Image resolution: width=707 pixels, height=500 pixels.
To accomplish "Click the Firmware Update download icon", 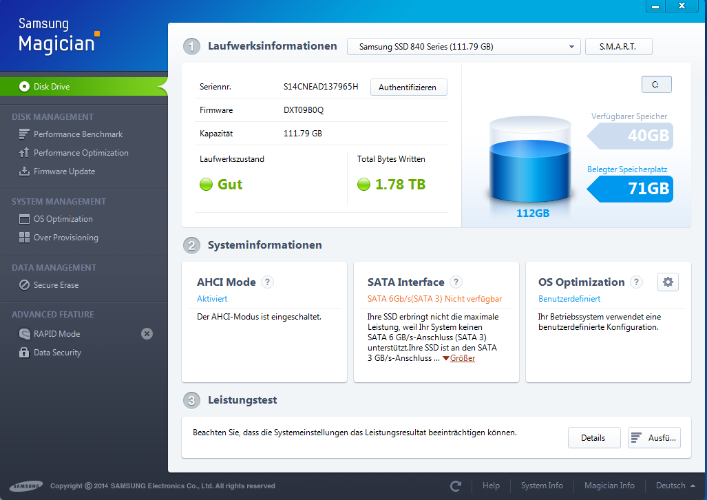I will click(x=24, y=171).
